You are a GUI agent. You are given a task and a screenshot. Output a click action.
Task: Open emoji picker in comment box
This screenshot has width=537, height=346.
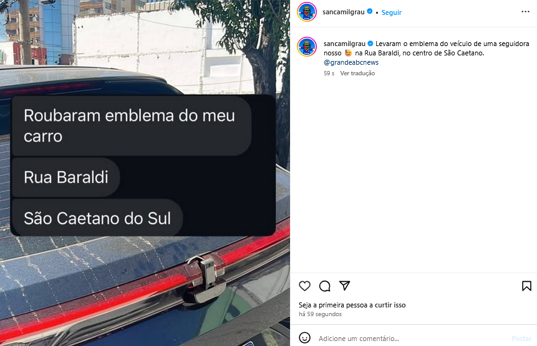pyautogui.click(x=304, y=338)
